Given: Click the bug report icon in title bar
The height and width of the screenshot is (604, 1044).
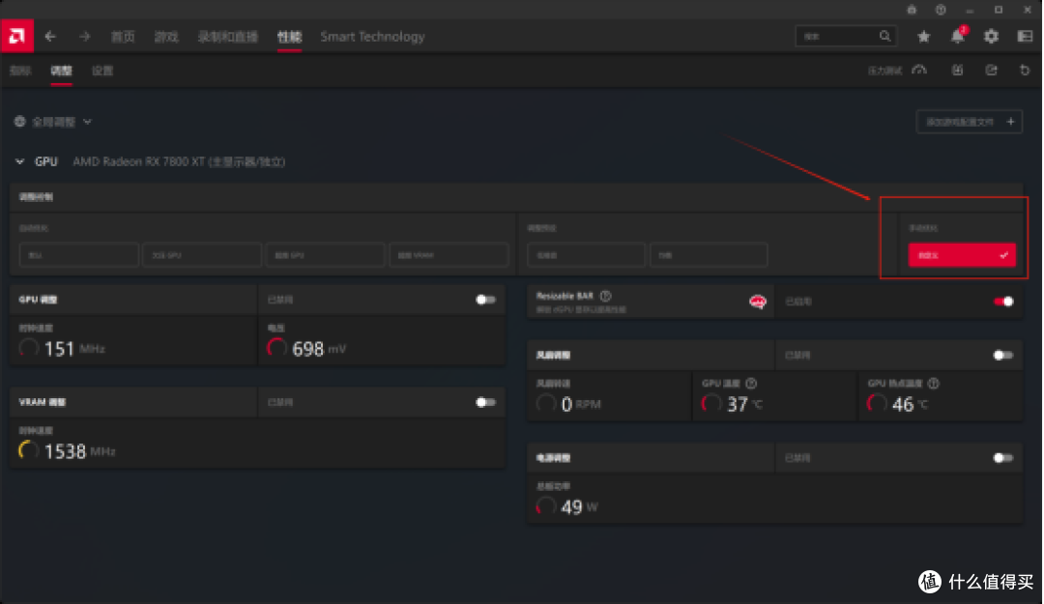Looking at the screenshot, I should click(912, 10).
